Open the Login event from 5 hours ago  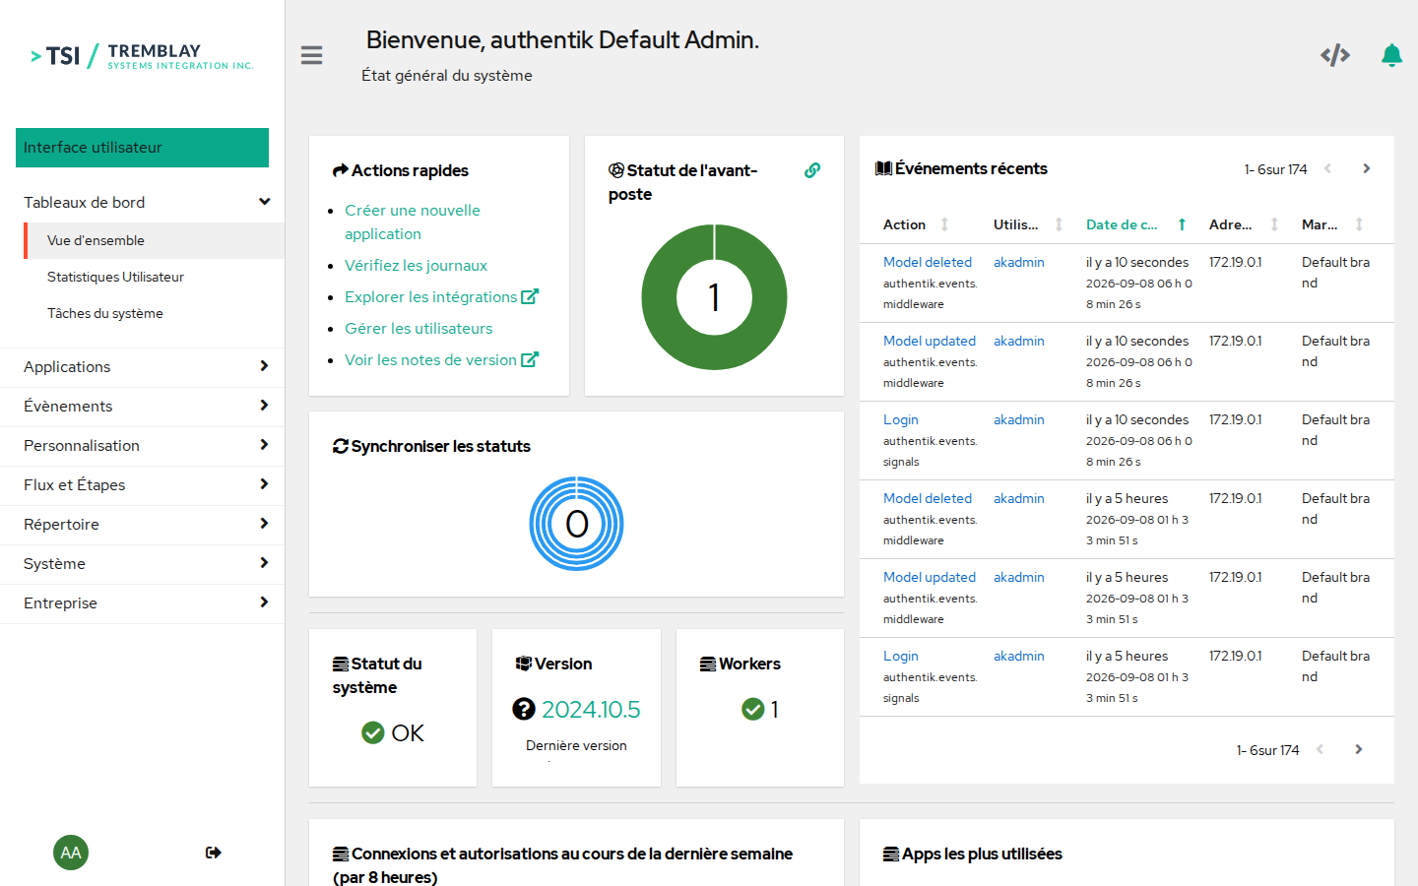point(901,656)
